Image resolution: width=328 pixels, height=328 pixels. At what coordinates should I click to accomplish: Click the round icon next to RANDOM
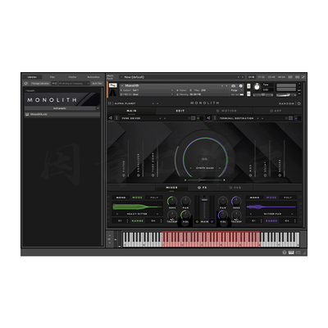[x=299, y=103]
